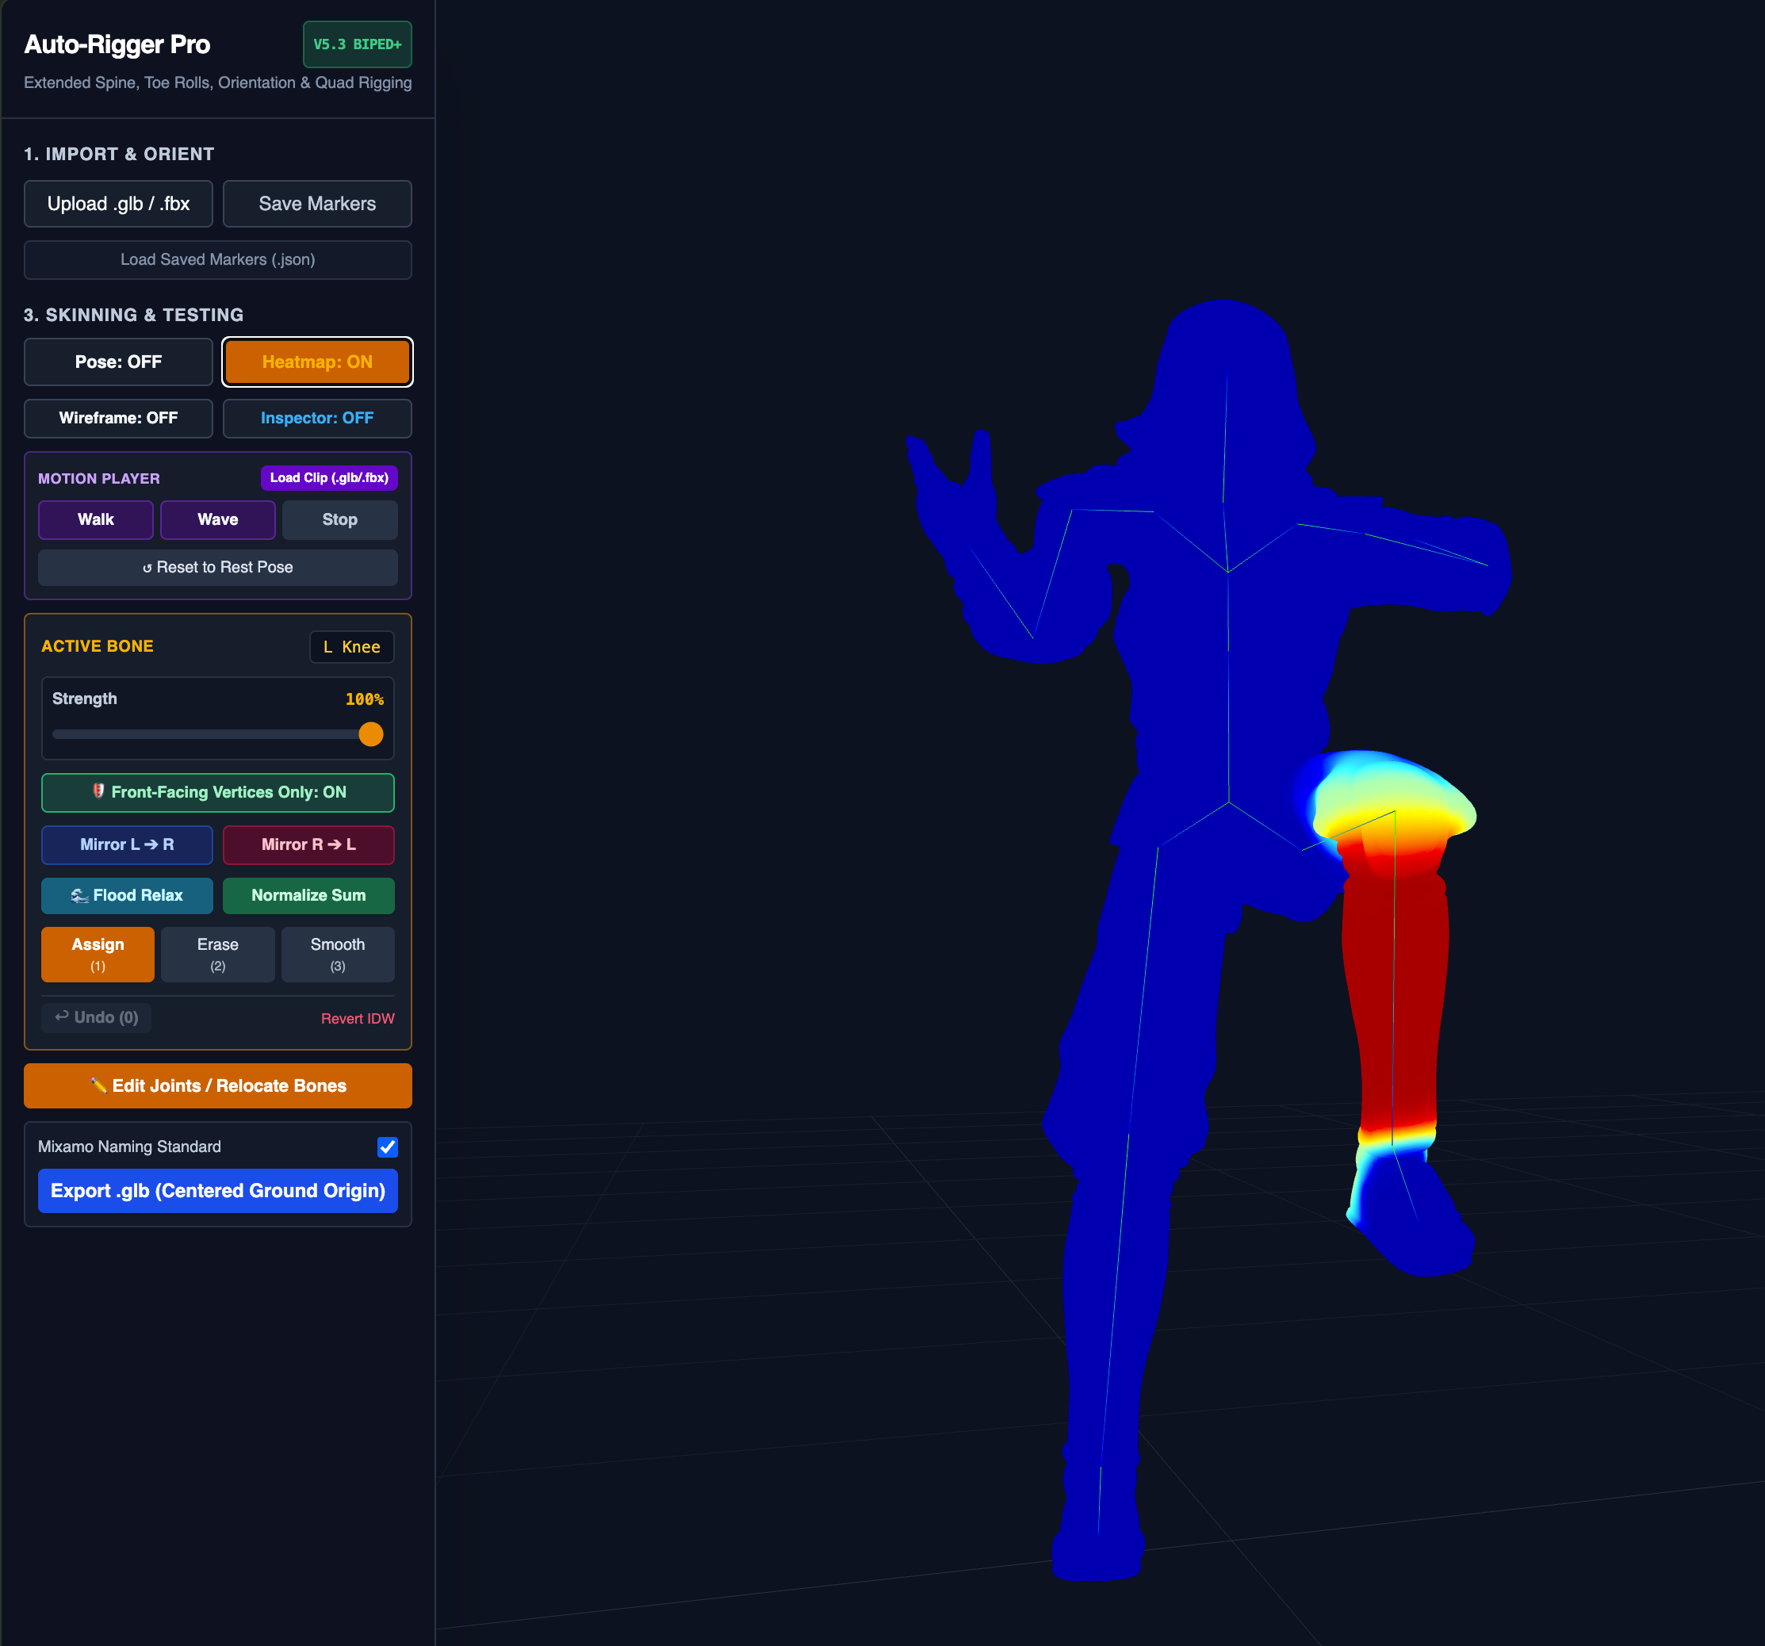Export .glb with centered ground origin

[x=217, y=1191]
